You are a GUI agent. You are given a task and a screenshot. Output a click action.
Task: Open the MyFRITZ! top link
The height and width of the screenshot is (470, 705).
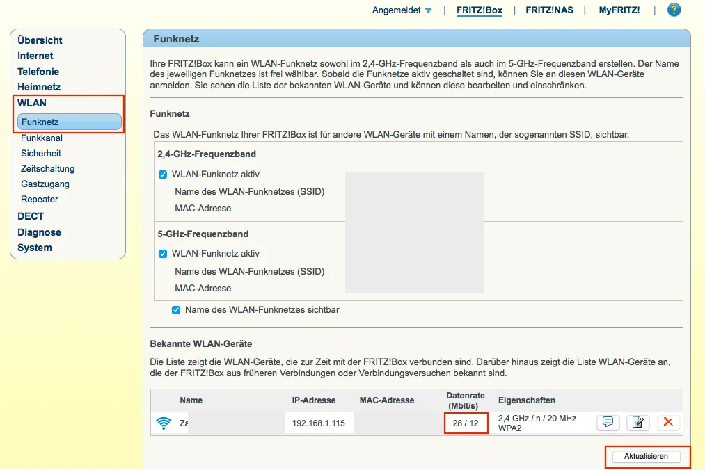click(x=619, y=10)
